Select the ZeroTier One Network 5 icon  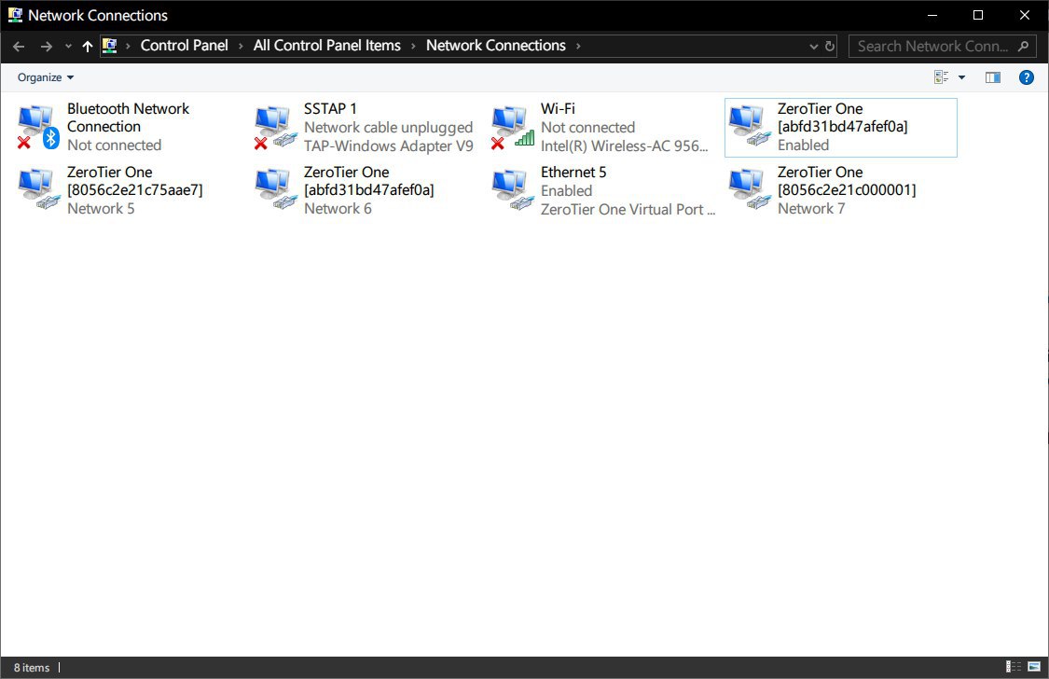(38, 190)
